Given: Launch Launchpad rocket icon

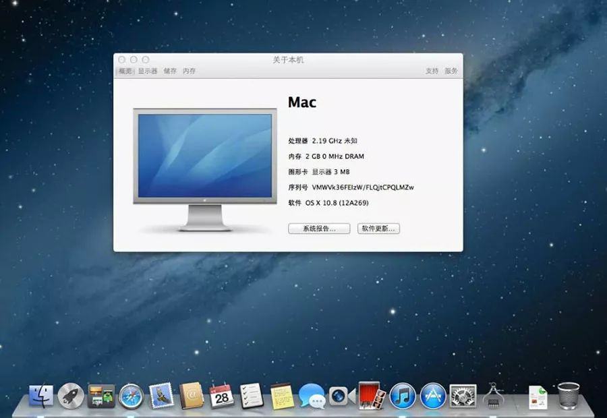Looking at the screenshot, I should [x=71, y=396].
